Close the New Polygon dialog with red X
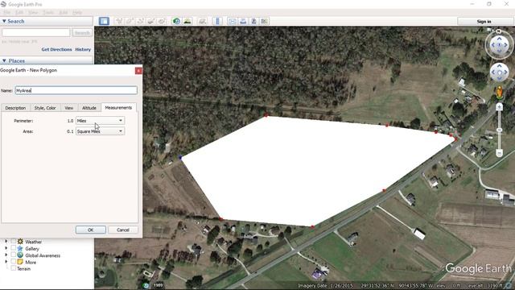The height and width of the screenshot is (290, 515). pos(138,71)
